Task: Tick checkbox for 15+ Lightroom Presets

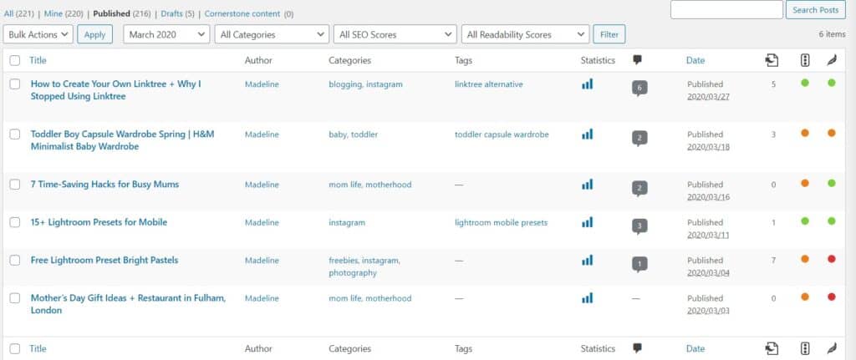Action: (15, 222)
